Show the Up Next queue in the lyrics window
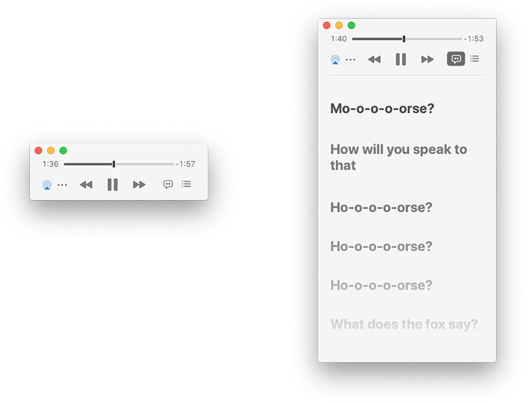Viewport: 526px width, 403px height. (x=474, y=59)
